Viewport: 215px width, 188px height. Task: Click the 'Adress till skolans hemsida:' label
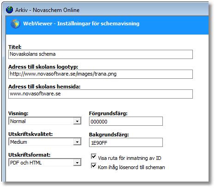point(44,87)
